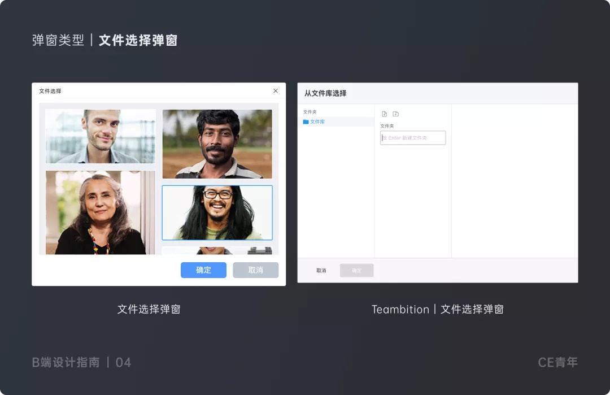610x395 pixels.
Task: Select the 文件库 entry in the folder tree
Action: pos(316,121)
